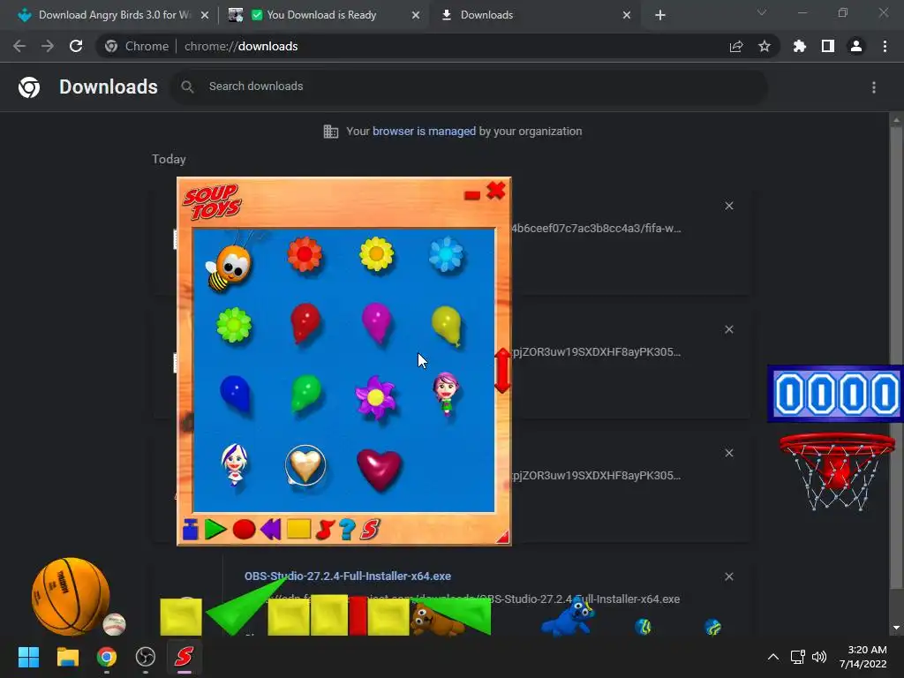This screenshot has width=904, height=678.
Task: Pick the red flower toy
Action: (x=305, y=254)
